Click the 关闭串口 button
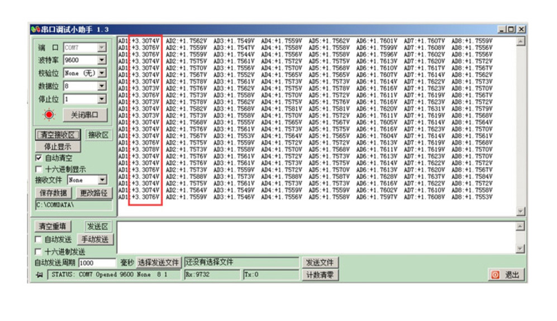The image size is (557, 321). [88, 115]
